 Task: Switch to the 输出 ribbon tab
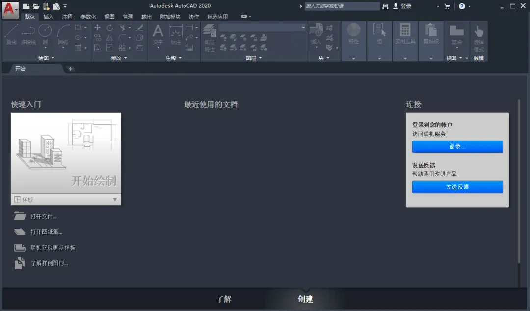(146, 17)
